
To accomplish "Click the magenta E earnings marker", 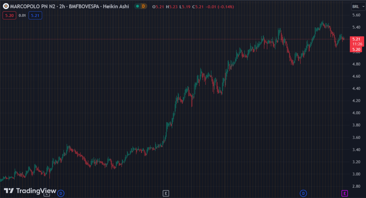I will click(345, 193).
